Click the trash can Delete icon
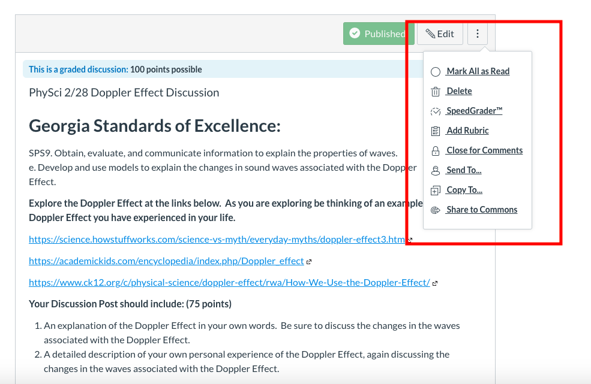The width and height of the screenshot is (591, 384). (436, 92)
